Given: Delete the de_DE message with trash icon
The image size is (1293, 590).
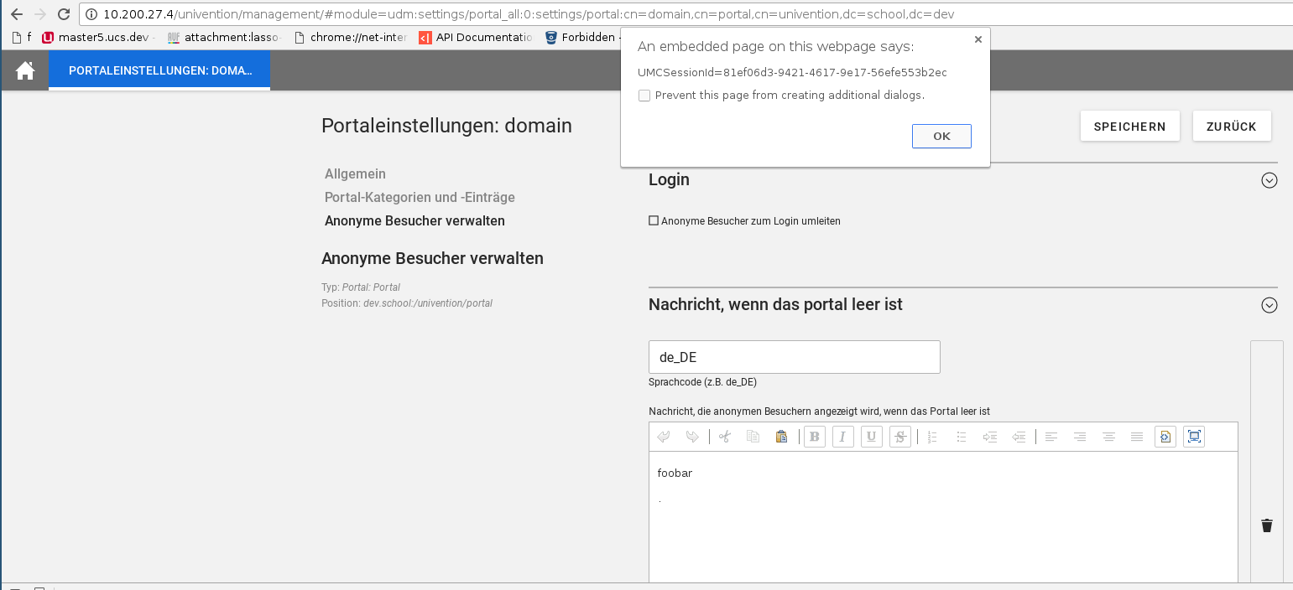Looking at the screenshot, I should [1266, 525].
